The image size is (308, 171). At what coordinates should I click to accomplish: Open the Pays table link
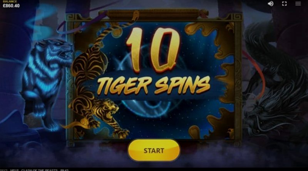3,170
